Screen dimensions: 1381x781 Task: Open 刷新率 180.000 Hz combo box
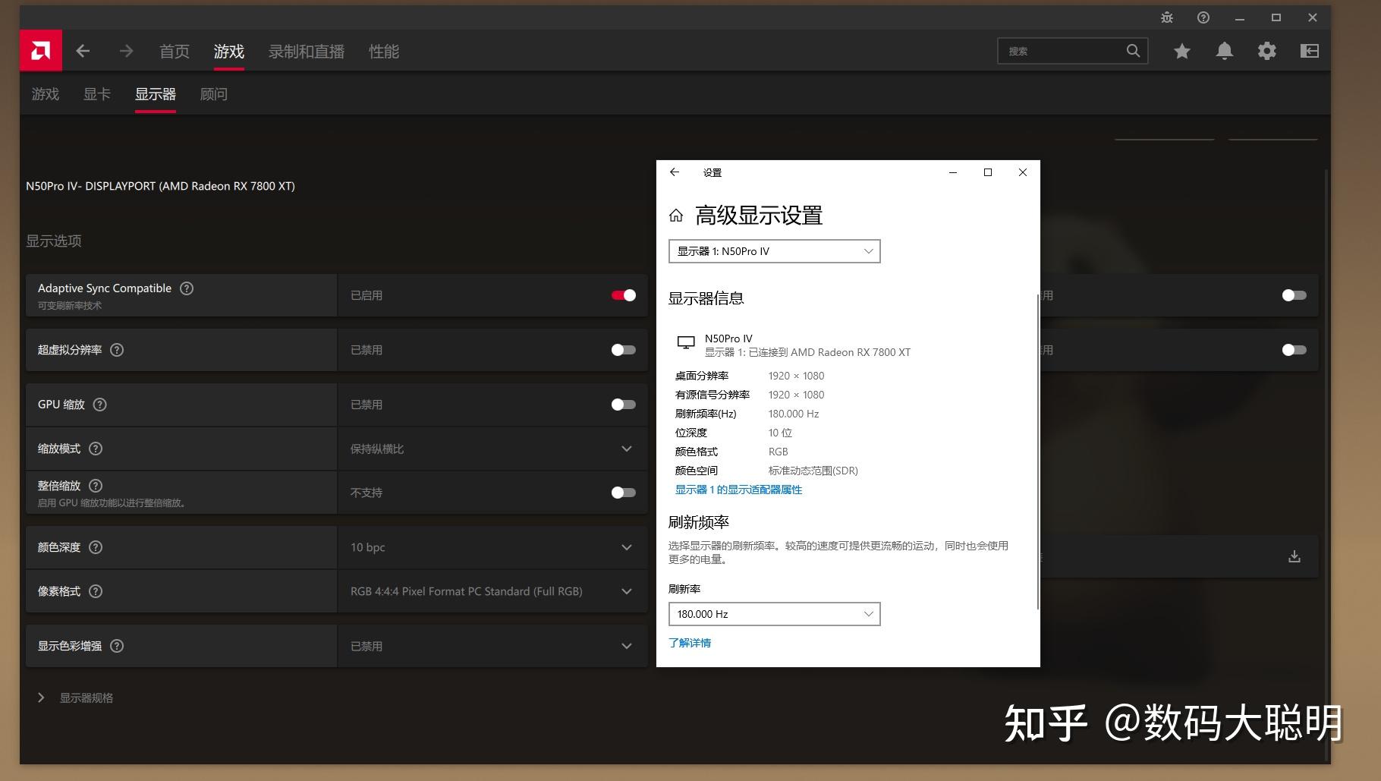click(774, 614)
